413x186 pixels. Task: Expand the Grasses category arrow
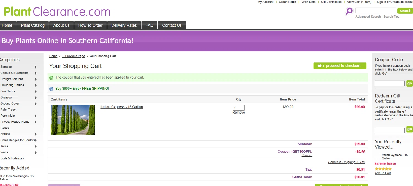36,98
